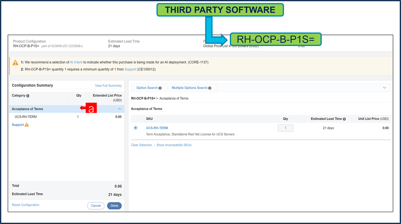Click the info icon next to Category
Image resolution: width=401 pixels, height=224 pixels.
click(x=28, y=96)
